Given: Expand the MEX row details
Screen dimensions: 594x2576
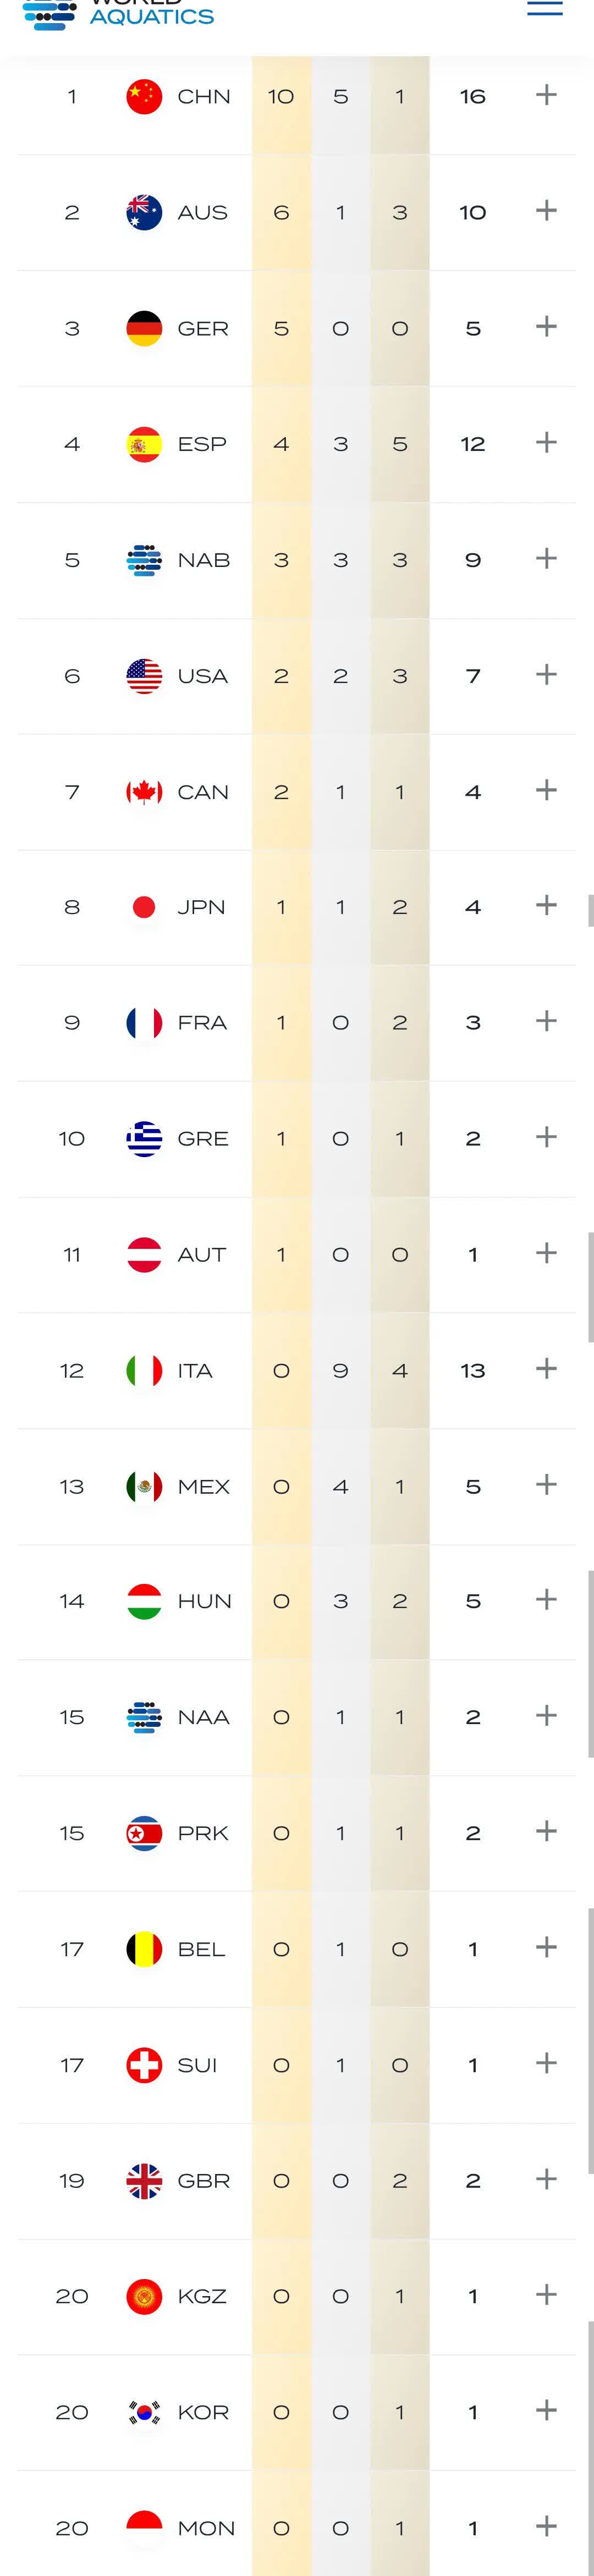Looking at the screenshot, I should (546, 1485).
